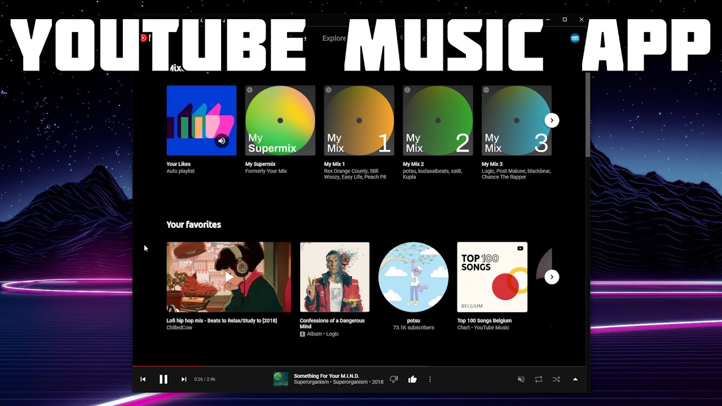Click the Your Likes title text
Viewport: 722px width, 406px height.
click(178, 164)
